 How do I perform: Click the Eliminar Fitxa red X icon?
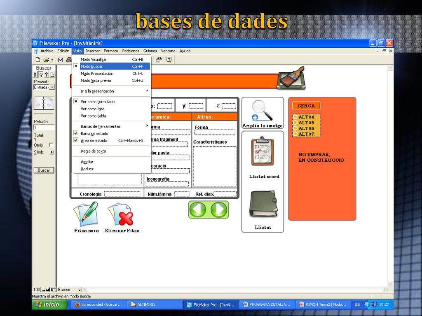pyautogui.click(x=121, y=214)
